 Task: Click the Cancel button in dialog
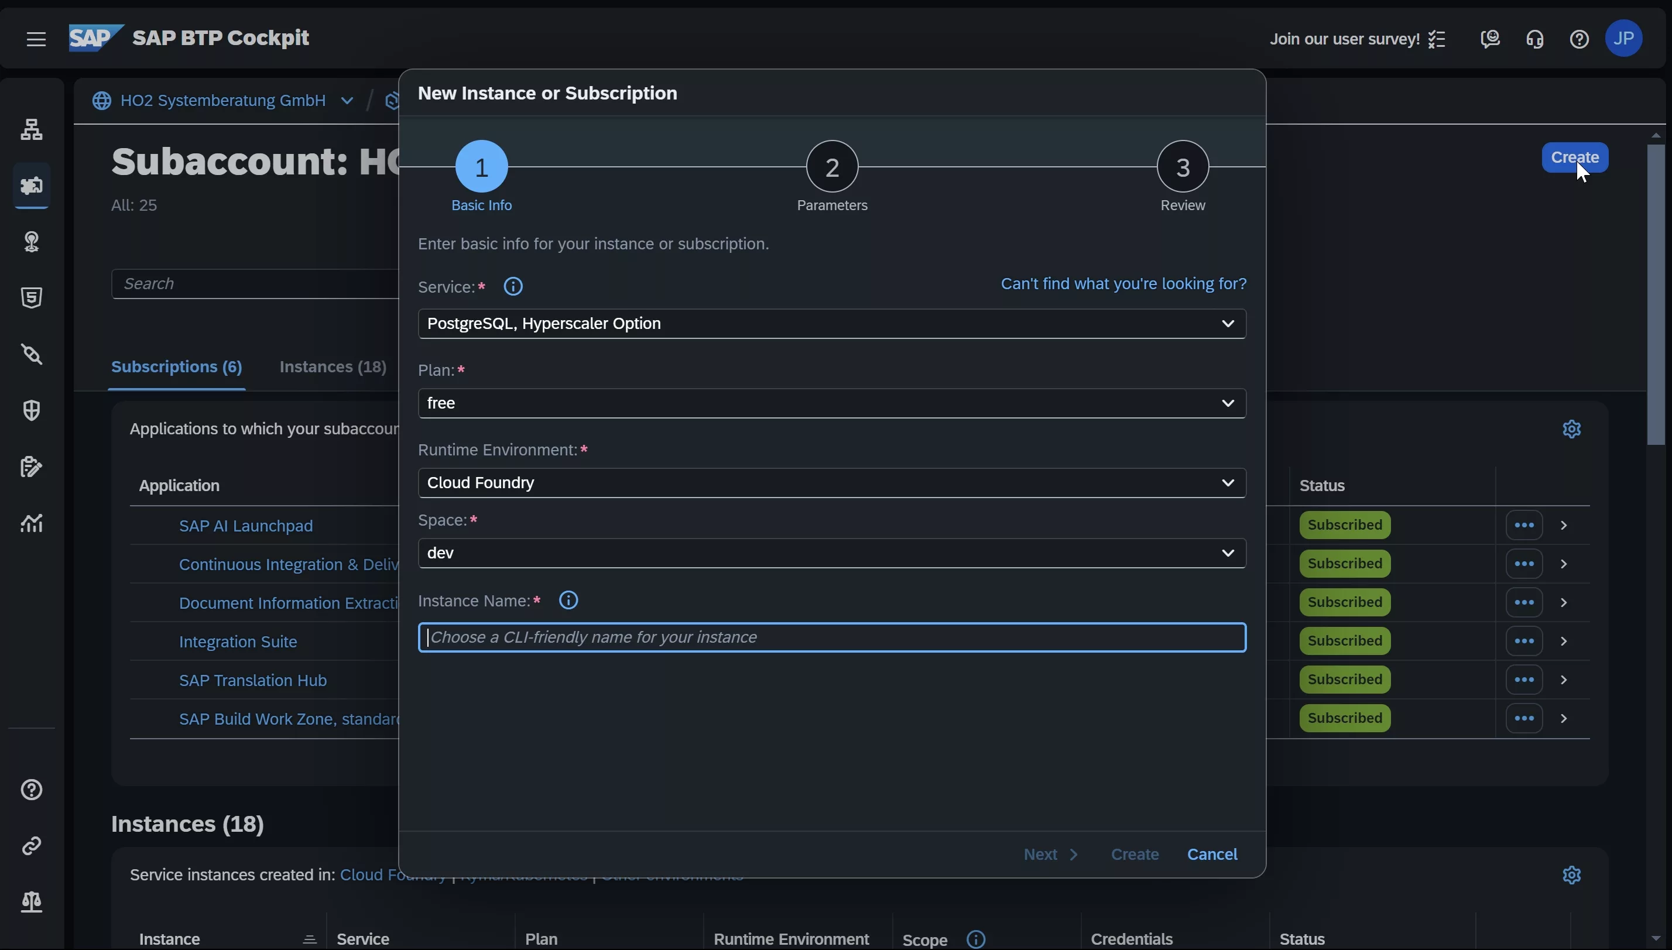pyautogui.click(x=1212, y=855)
